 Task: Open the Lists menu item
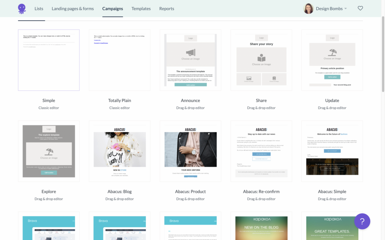tap(39, 9)
